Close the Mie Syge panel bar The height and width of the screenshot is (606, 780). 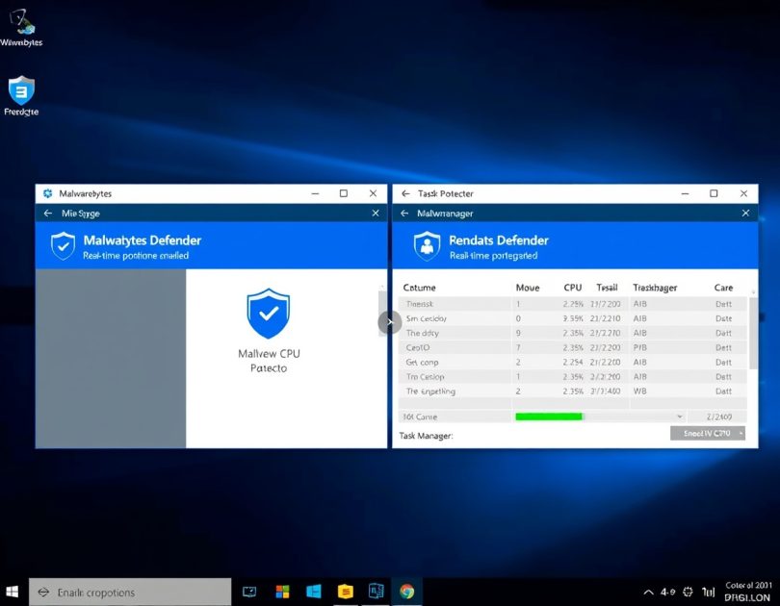click(376, 214)
